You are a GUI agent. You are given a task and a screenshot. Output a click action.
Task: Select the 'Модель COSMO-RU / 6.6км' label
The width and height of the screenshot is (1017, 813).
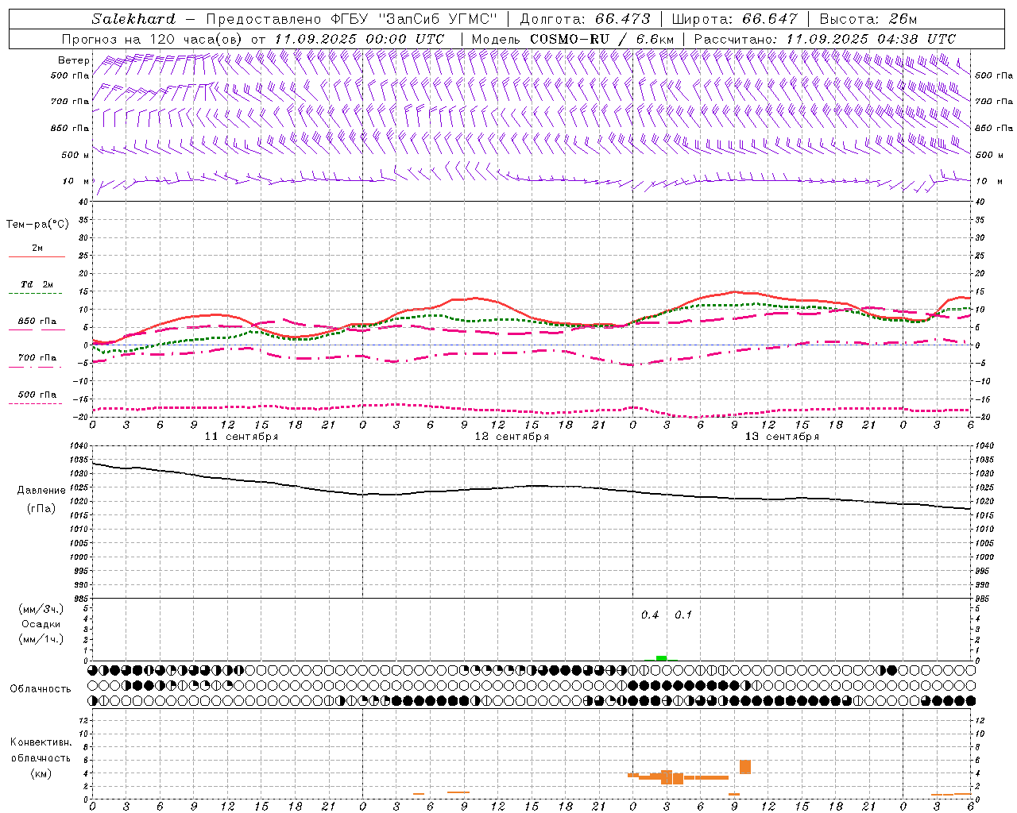[x=573, y=39]
